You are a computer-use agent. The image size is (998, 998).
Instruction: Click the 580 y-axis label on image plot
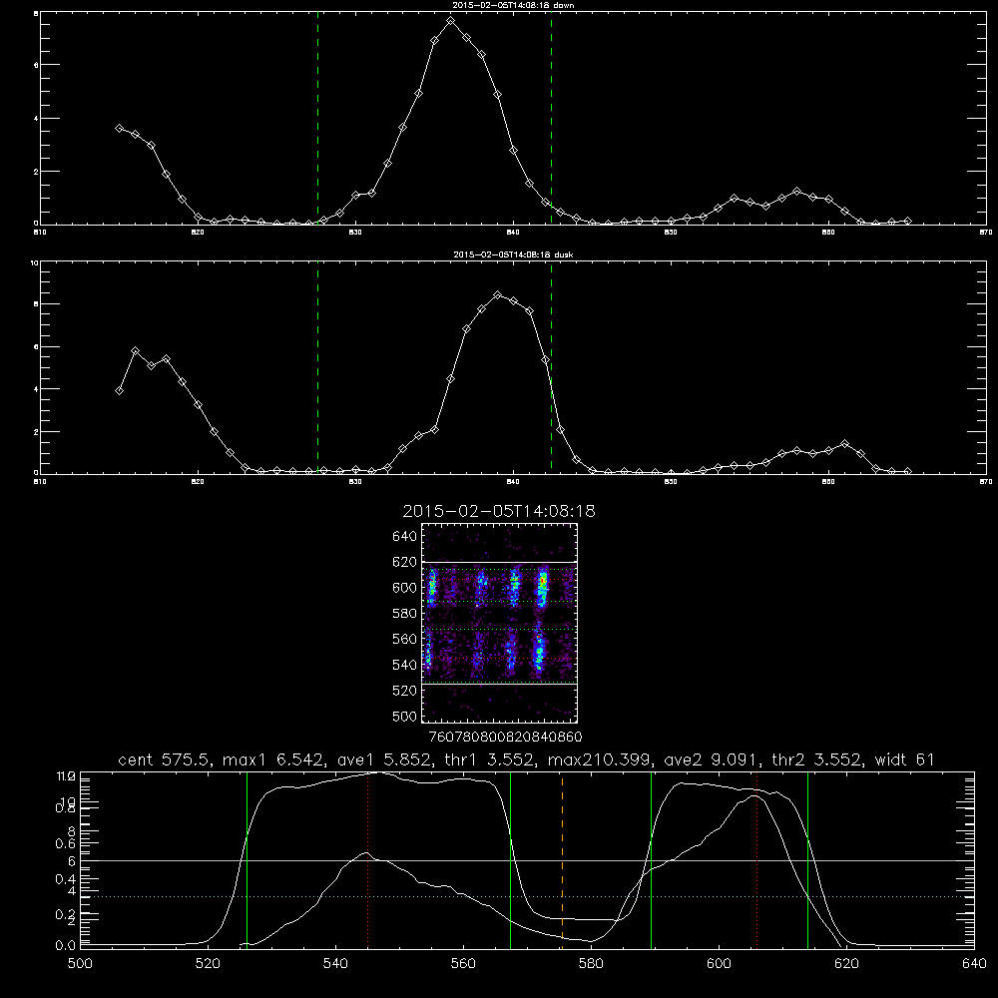(405, 614)
